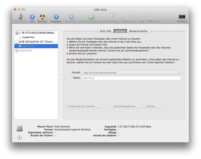
Task: Click the green zoom window button
Action: 23,10
